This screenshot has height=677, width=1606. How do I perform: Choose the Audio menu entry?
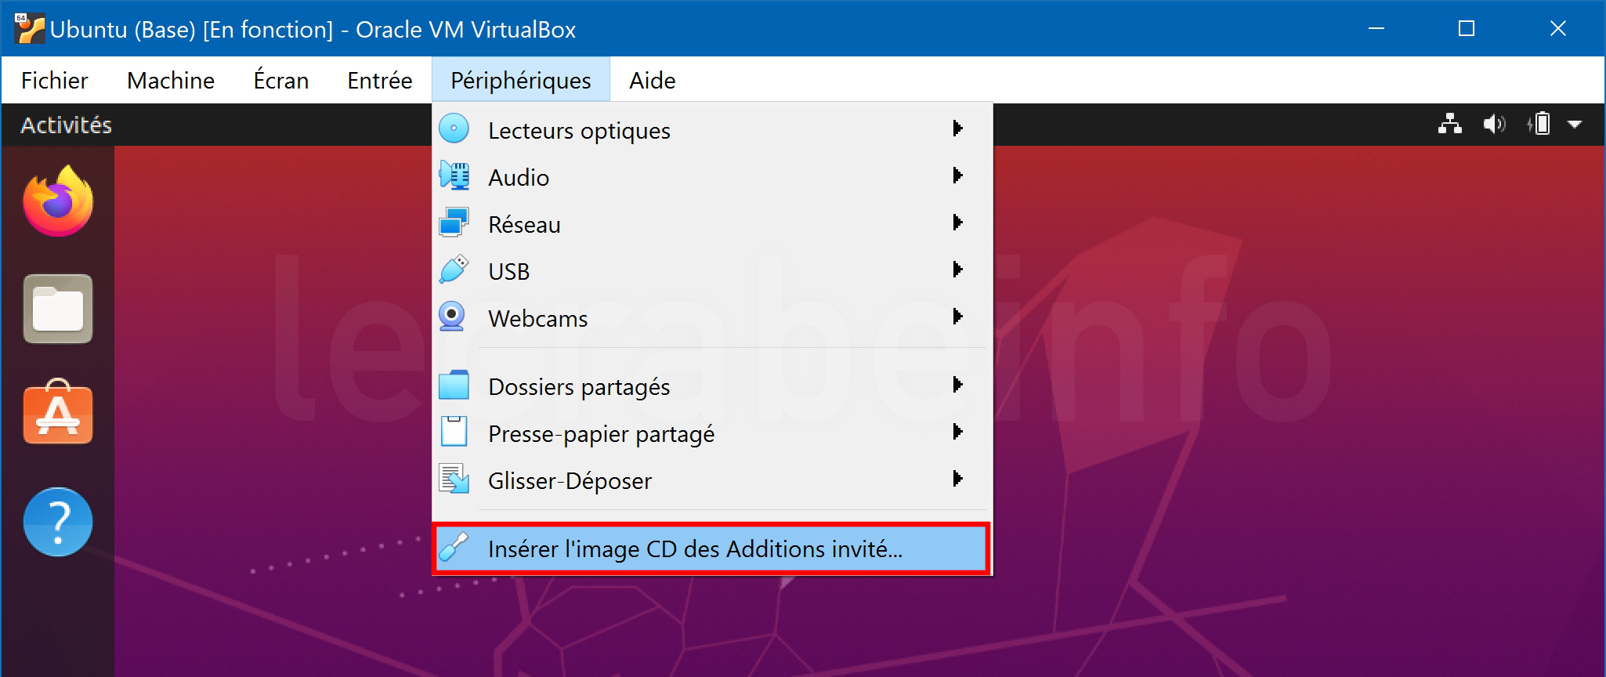pyautogui.click(x=712, y=176)
